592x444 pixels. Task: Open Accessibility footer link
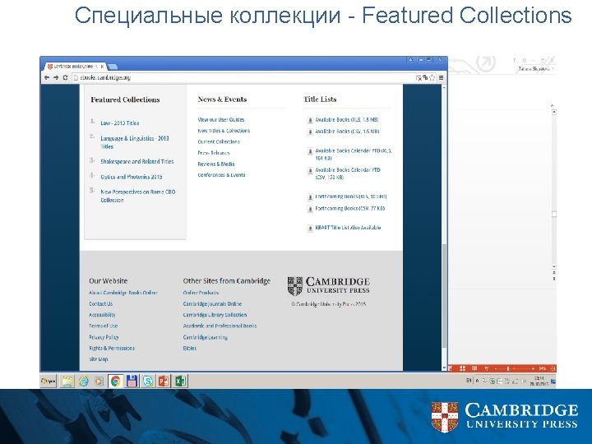coord(102,315)
